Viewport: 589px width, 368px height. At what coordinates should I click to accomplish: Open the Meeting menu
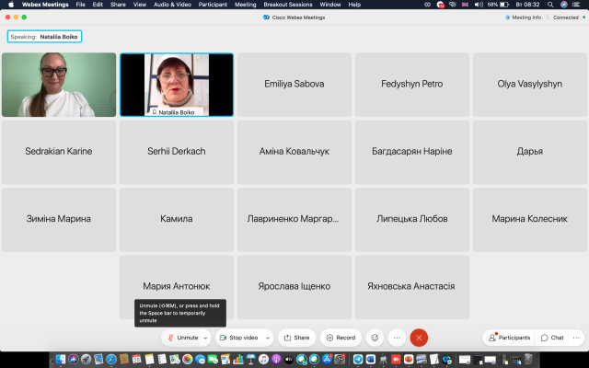click(x=246, y=5)
